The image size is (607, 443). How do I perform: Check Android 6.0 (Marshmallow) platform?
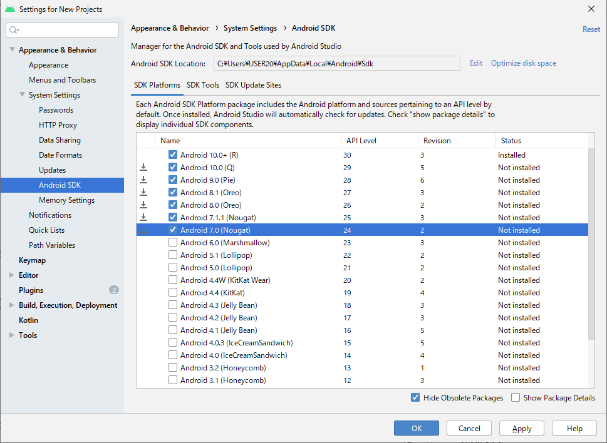coord(173,242)
